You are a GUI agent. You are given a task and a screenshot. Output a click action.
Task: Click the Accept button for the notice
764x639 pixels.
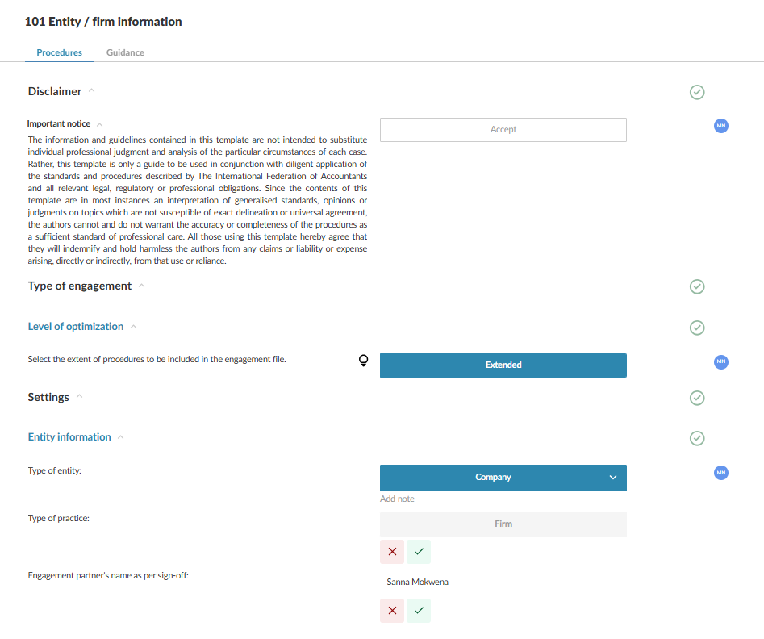pos(503,129)
